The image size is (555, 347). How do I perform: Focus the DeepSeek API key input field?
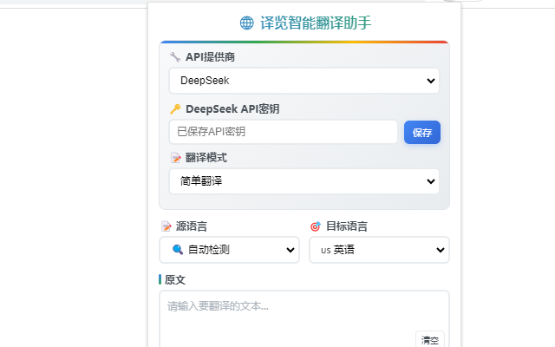pyautogui.click(x=284, y=132)
